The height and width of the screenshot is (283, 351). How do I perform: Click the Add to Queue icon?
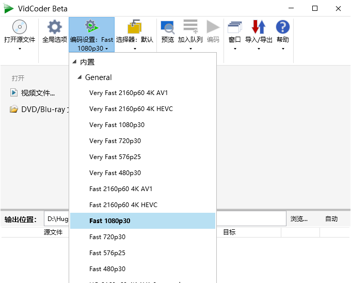[190, 26]
